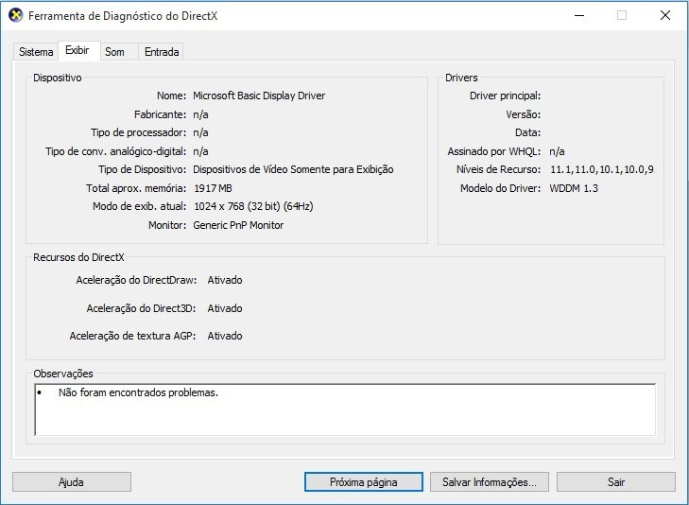Click the disabled maximize window button

coord(622,15)
